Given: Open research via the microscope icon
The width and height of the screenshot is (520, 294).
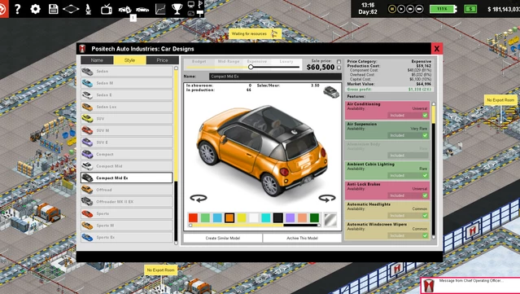Looking at the screenshot, I should tap(89, 9).
